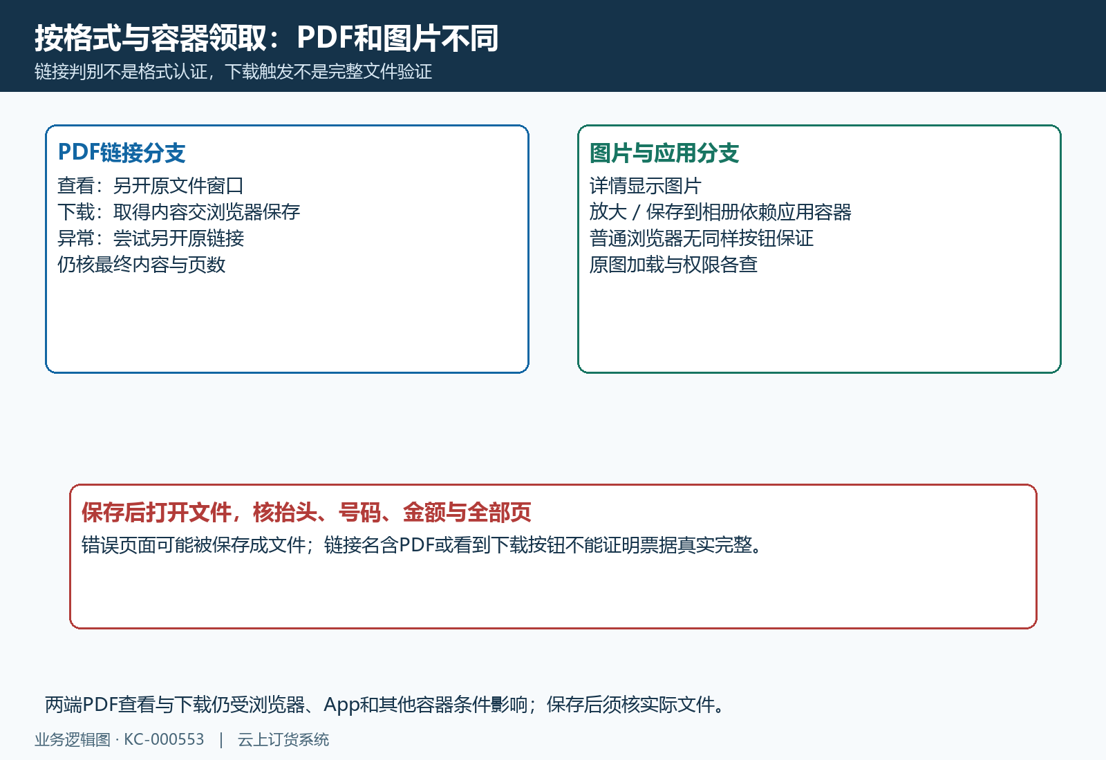Click line 放大 / 保存到相册依赖应用容器
This screenshot has width=1106, height=760.
coord(720,212)
